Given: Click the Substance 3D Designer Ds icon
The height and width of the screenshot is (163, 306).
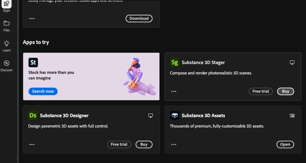Looking at the screenshot, I should (33, 116).
